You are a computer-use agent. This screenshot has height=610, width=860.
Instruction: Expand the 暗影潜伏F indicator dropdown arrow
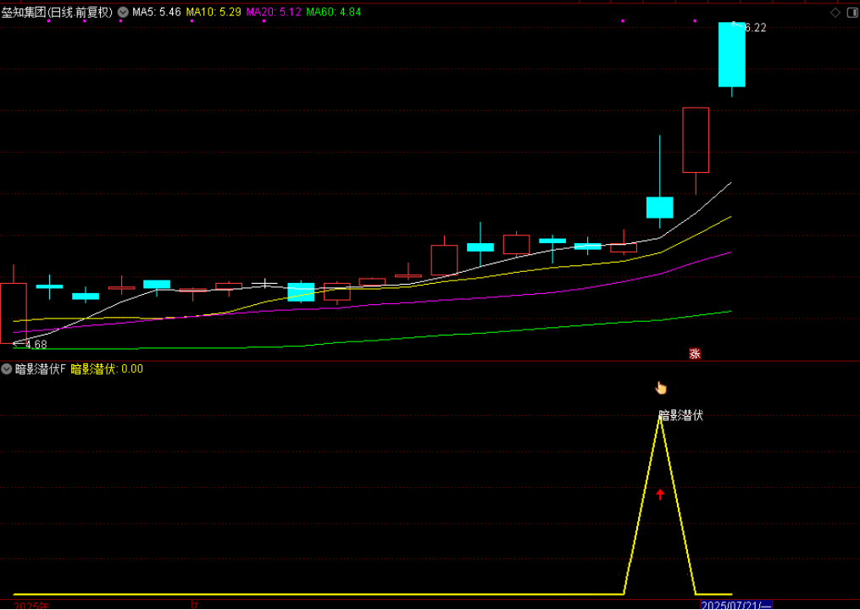[x=8, y=369]
